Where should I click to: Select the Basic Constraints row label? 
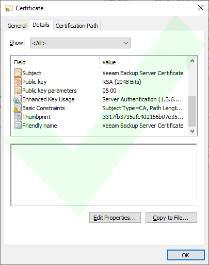43,108
